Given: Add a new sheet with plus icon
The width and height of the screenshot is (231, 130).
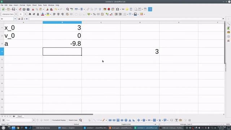Looking at the screenshot, I should point(14,116).
